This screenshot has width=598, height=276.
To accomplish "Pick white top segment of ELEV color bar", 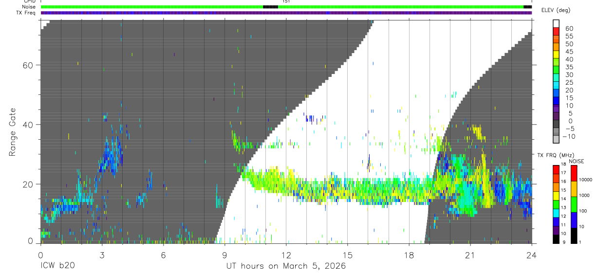I will point(556,24).
